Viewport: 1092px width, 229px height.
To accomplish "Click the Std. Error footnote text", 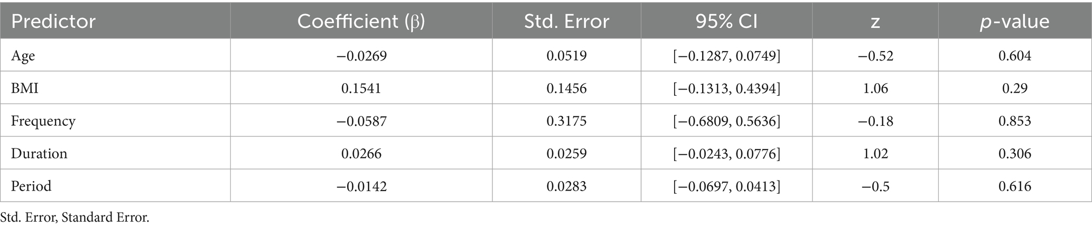I will coord(74,217).
